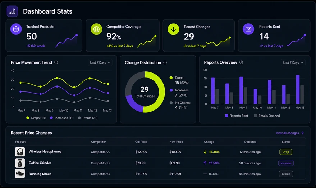Click Competitor A cell

click(x=100, y=152)
